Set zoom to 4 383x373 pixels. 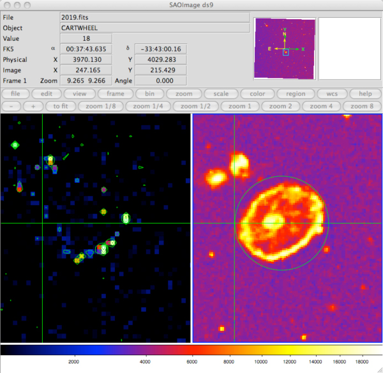(x=321, y=106)
